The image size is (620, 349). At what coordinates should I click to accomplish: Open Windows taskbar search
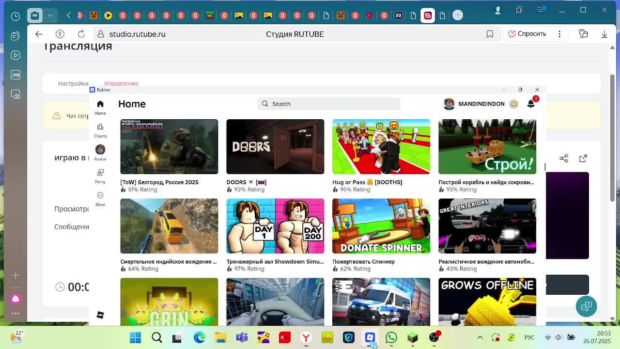157,337
